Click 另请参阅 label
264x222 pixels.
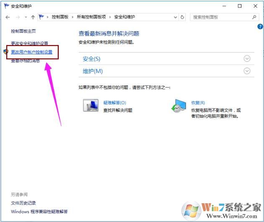(x=19, y=194)
